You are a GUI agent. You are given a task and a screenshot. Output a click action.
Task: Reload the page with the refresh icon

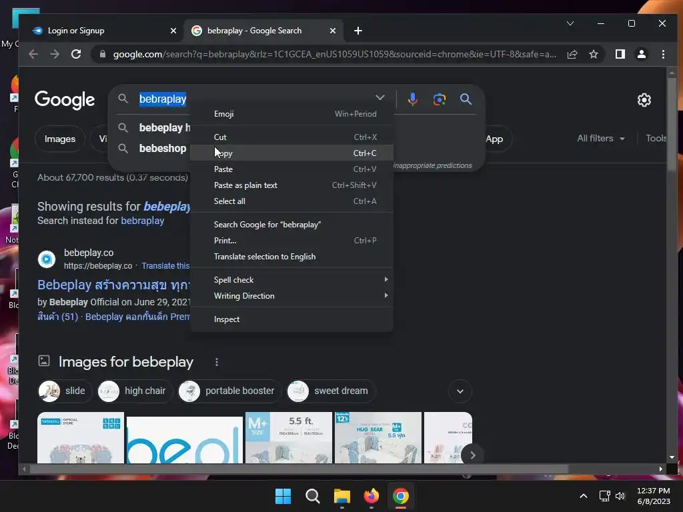(x=76, y=54)
